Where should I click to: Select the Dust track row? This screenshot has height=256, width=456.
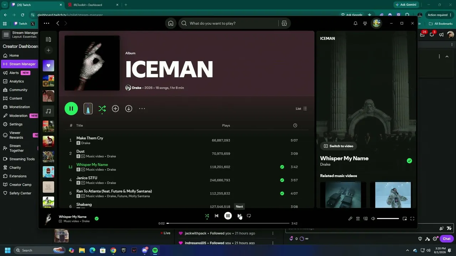click(186, 154)
